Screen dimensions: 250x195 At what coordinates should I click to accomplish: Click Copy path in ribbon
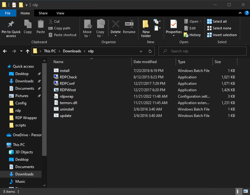59,28
